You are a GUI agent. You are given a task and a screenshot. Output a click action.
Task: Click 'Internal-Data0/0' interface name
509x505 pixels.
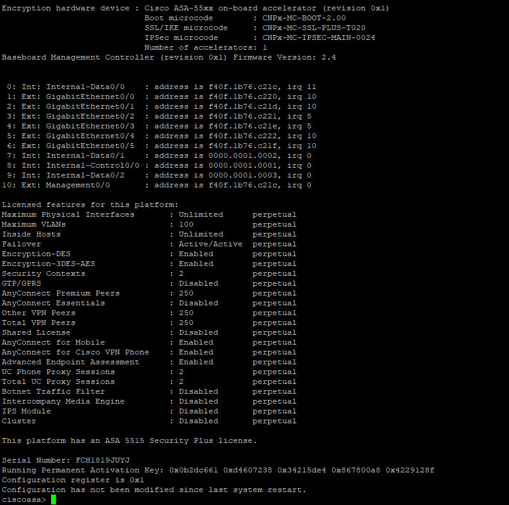85,87
